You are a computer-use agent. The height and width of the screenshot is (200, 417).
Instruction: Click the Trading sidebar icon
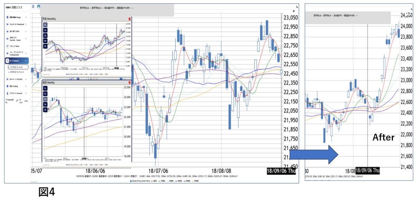click(x=7, y=86)
